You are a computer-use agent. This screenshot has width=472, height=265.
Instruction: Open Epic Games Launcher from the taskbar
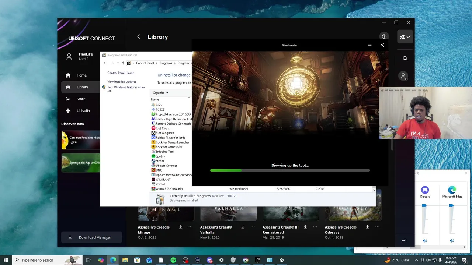point(257,260)
